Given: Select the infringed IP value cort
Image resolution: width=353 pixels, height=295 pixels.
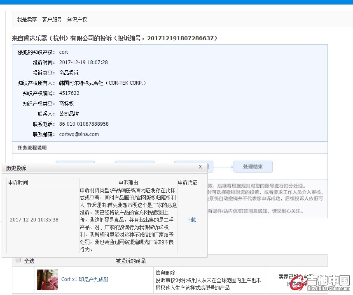Looking at the screenshot, I should coord(63,52).
